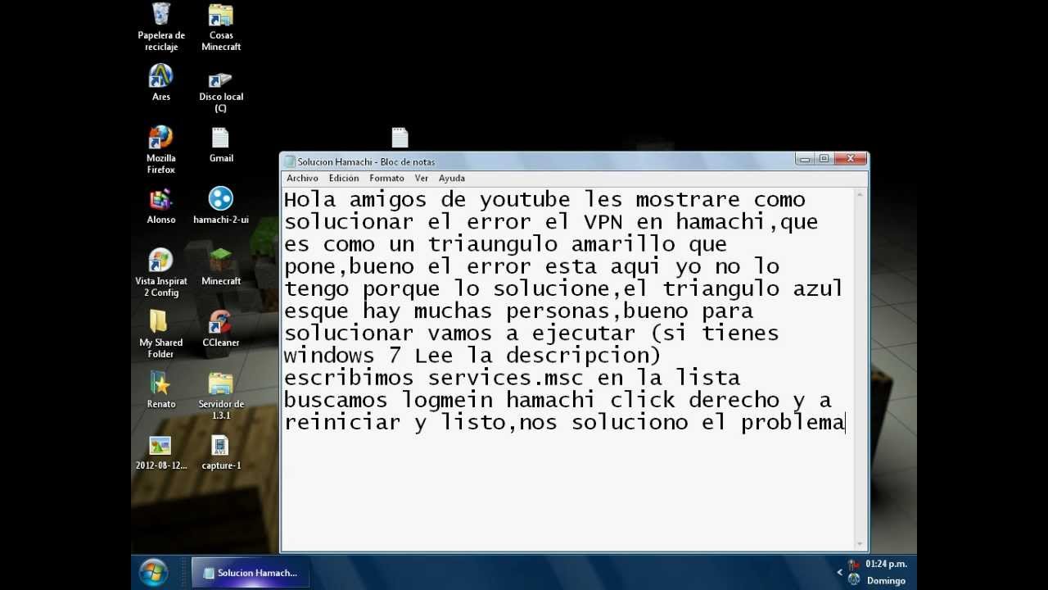Launch the CCleaner desktop shortcut
This screenshot has width=1048, height=590.
(221, 329)
